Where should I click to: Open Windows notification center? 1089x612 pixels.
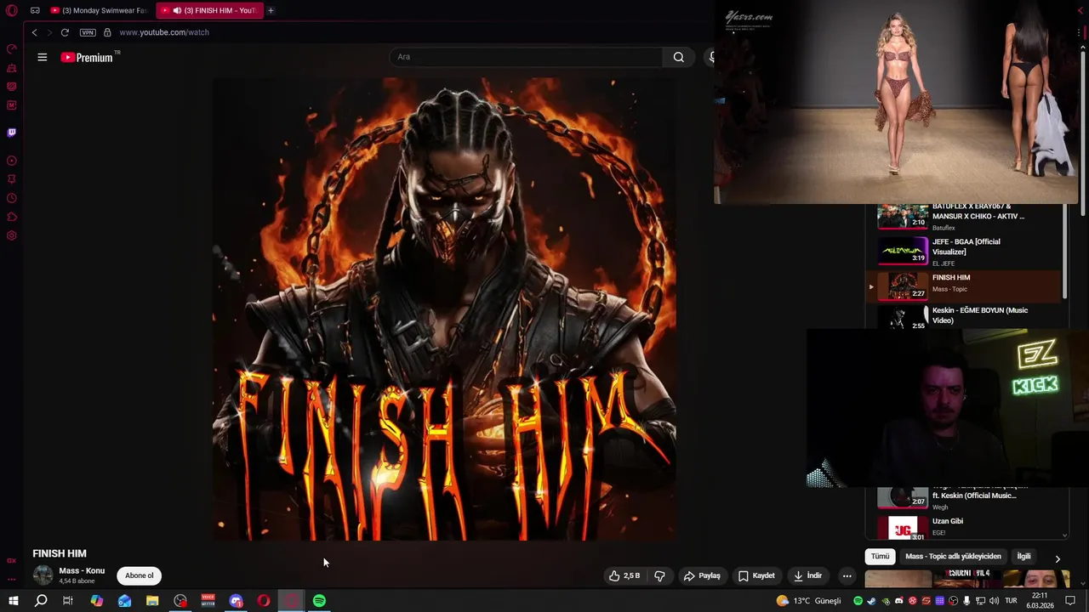click(x=1070, y=601)
